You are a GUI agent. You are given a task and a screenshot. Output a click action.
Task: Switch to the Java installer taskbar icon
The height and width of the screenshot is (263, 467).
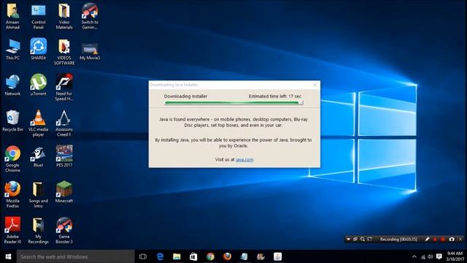[277, 256]
